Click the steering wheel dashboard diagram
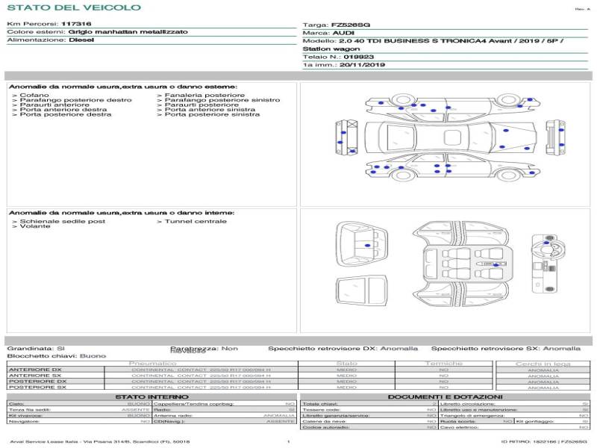Viewport: 597px width, 448px height. click(548, 264)
